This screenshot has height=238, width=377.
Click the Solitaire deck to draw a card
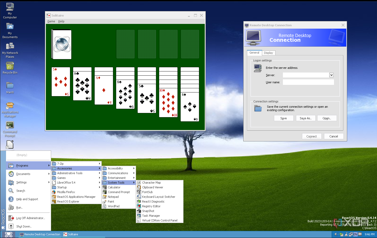click(x=62, y=44)
